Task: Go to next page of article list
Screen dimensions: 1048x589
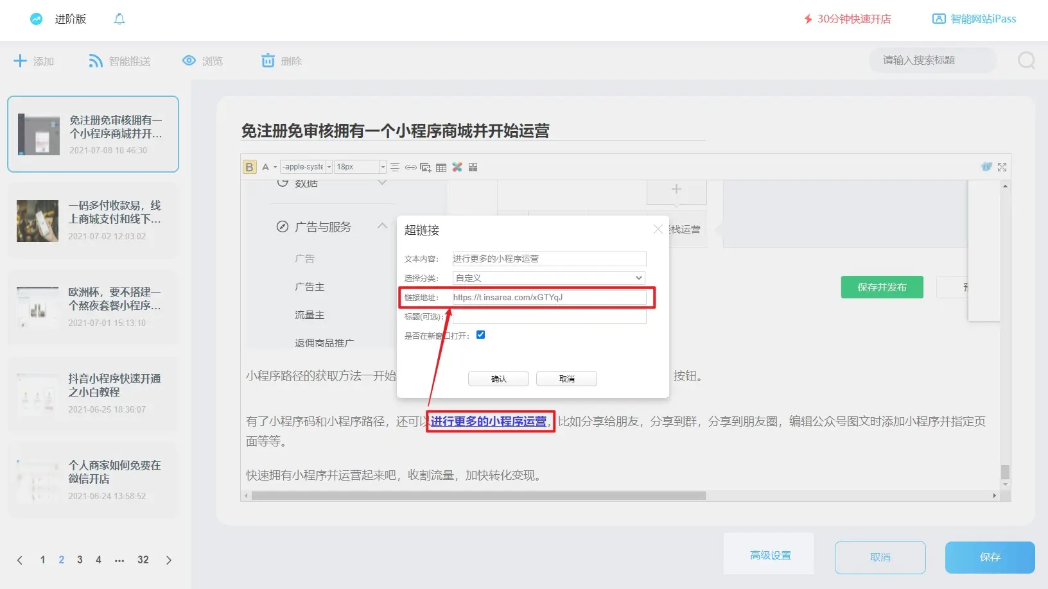Action: [x=169, y=560]
